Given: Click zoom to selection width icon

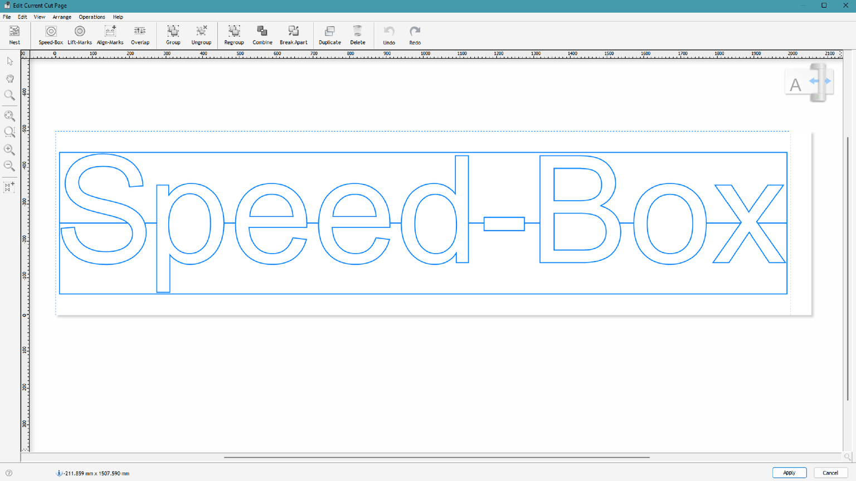Looking at the screenshot, I should 9,132.
